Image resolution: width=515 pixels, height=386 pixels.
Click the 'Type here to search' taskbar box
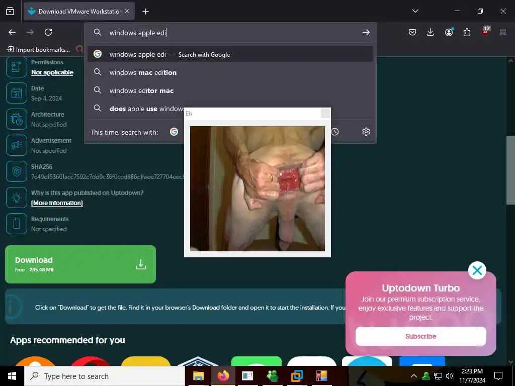tap(105, 376)
